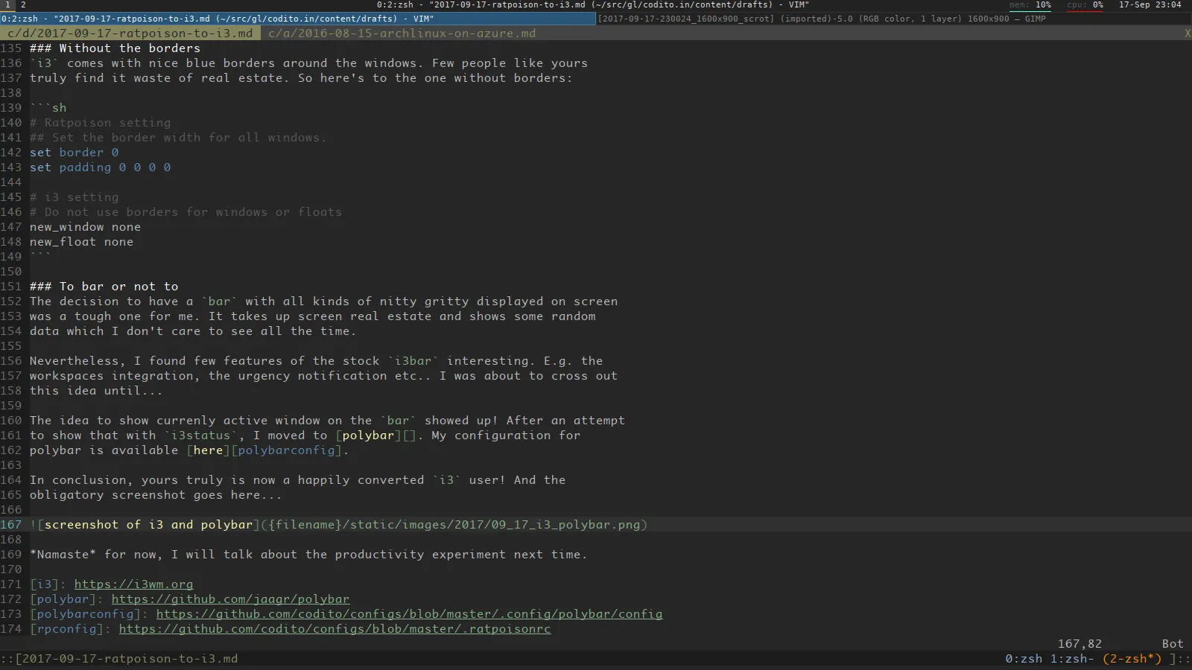
Task: Select workspace 1 on the polybar
Action: pos(7,4)
